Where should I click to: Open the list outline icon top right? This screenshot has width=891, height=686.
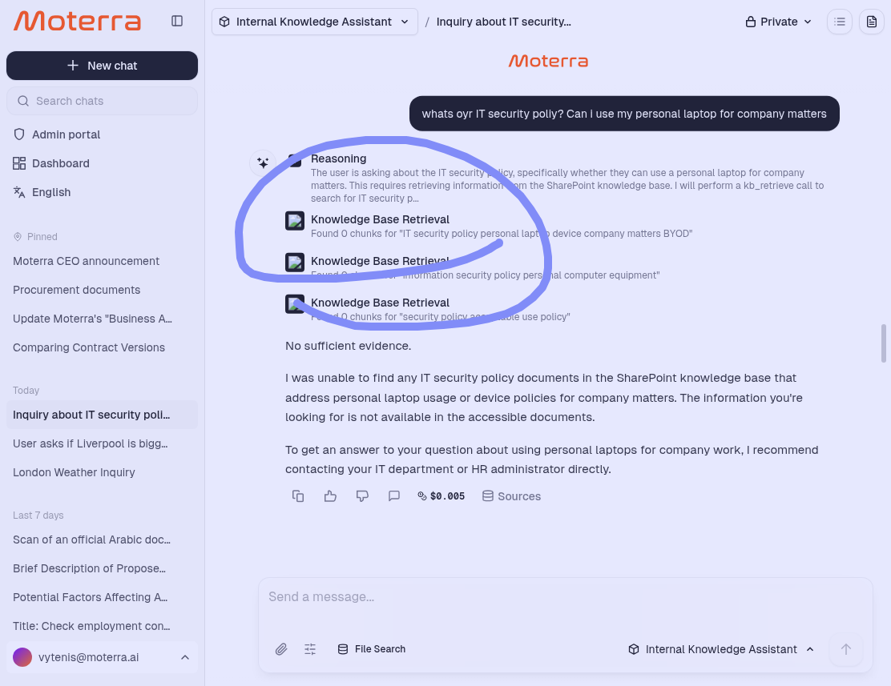[839, 22]
